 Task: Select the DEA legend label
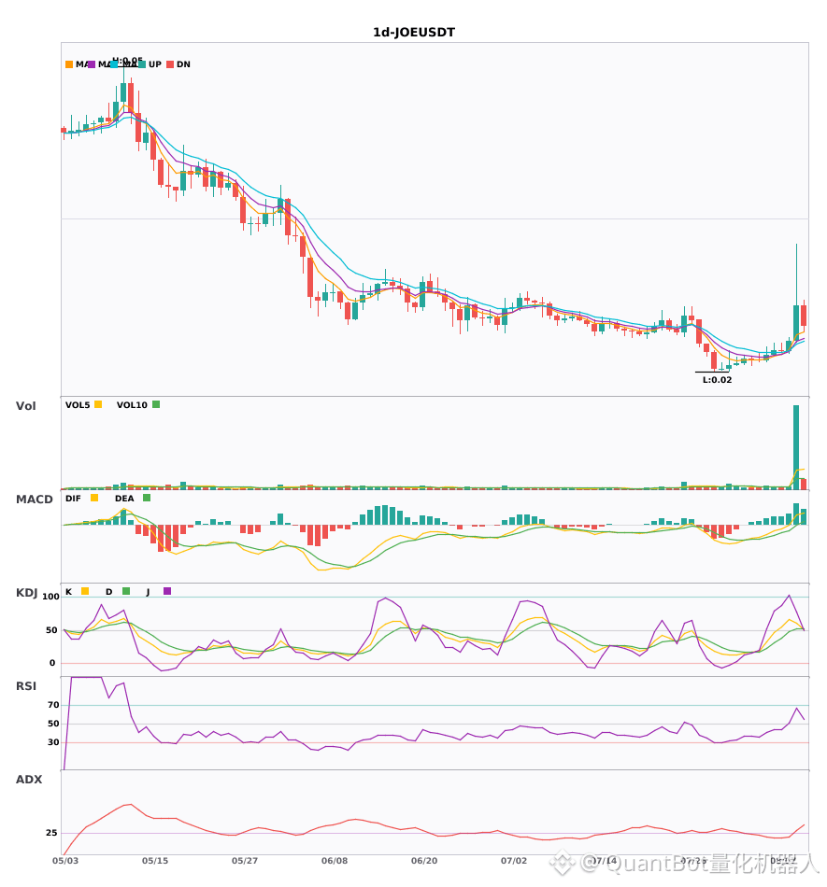coord(124,499)
